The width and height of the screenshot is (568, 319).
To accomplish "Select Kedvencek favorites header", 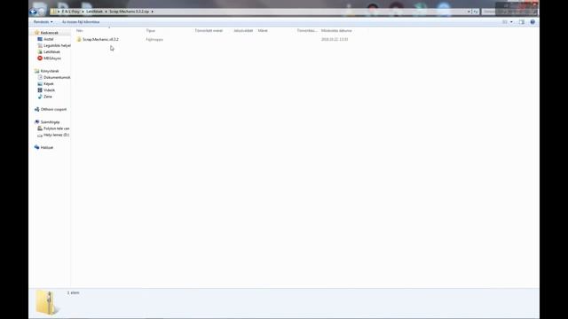I will click(x=49, y=33).
